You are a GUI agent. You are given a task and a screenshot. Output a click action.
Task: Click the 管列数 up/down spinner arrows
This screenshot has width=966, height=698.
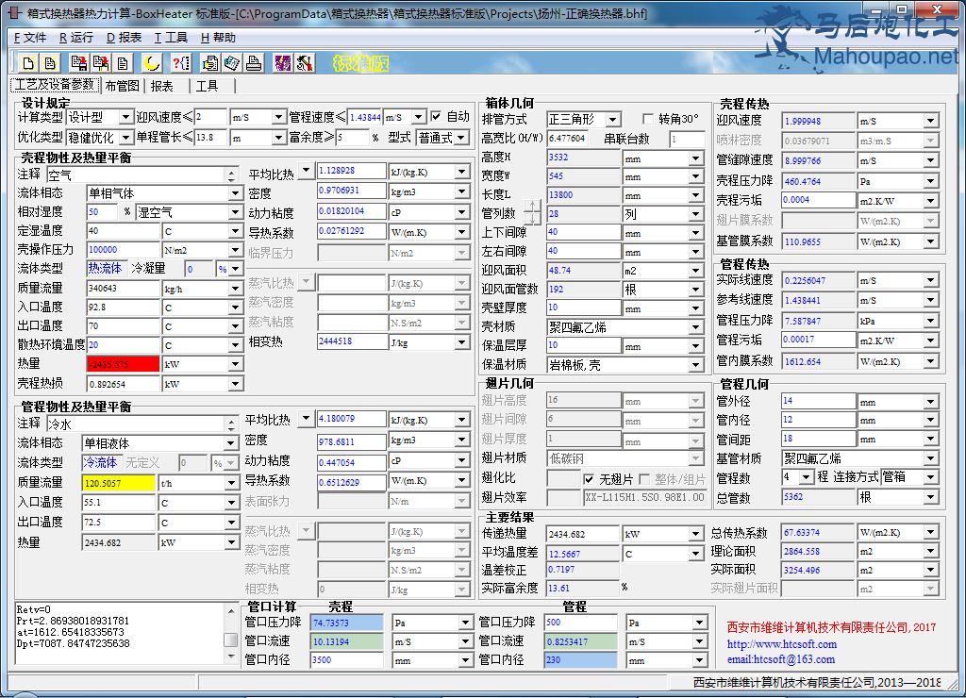tap(533, 212)
